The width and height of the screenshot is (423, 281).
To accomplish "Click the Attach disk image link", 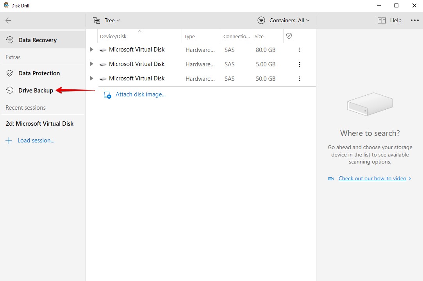I will point(141,94).
